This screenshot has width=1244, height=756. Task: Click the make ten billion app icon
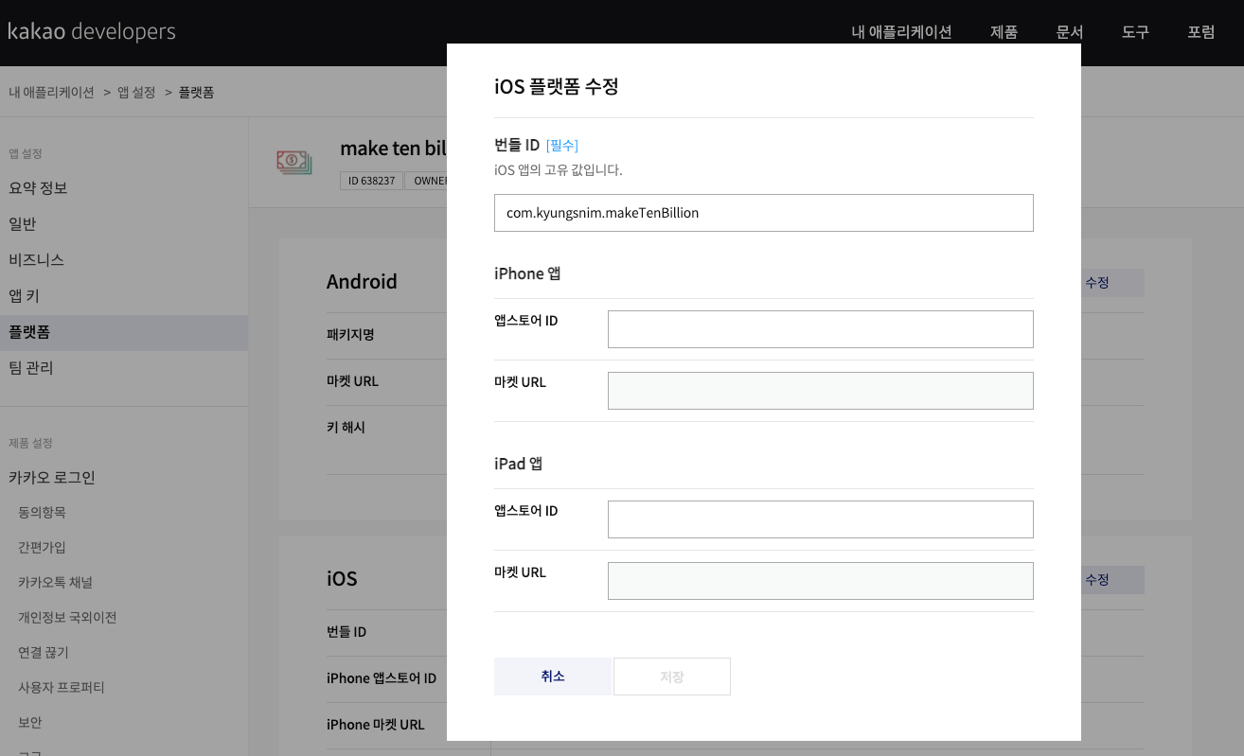(x=294, y=162)
